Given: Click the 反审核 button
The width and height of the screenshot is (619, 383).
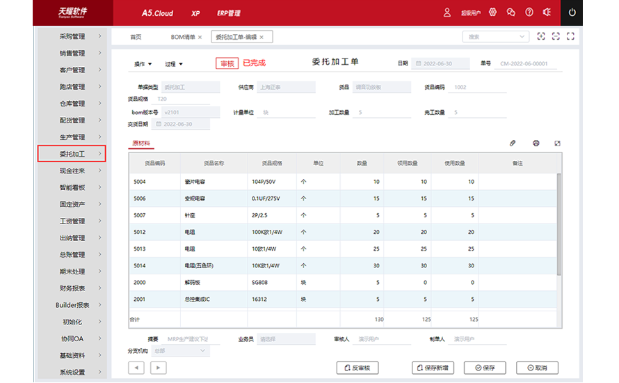Looking at the screenshot, I should pyautogui.click(x=357, y=368).
